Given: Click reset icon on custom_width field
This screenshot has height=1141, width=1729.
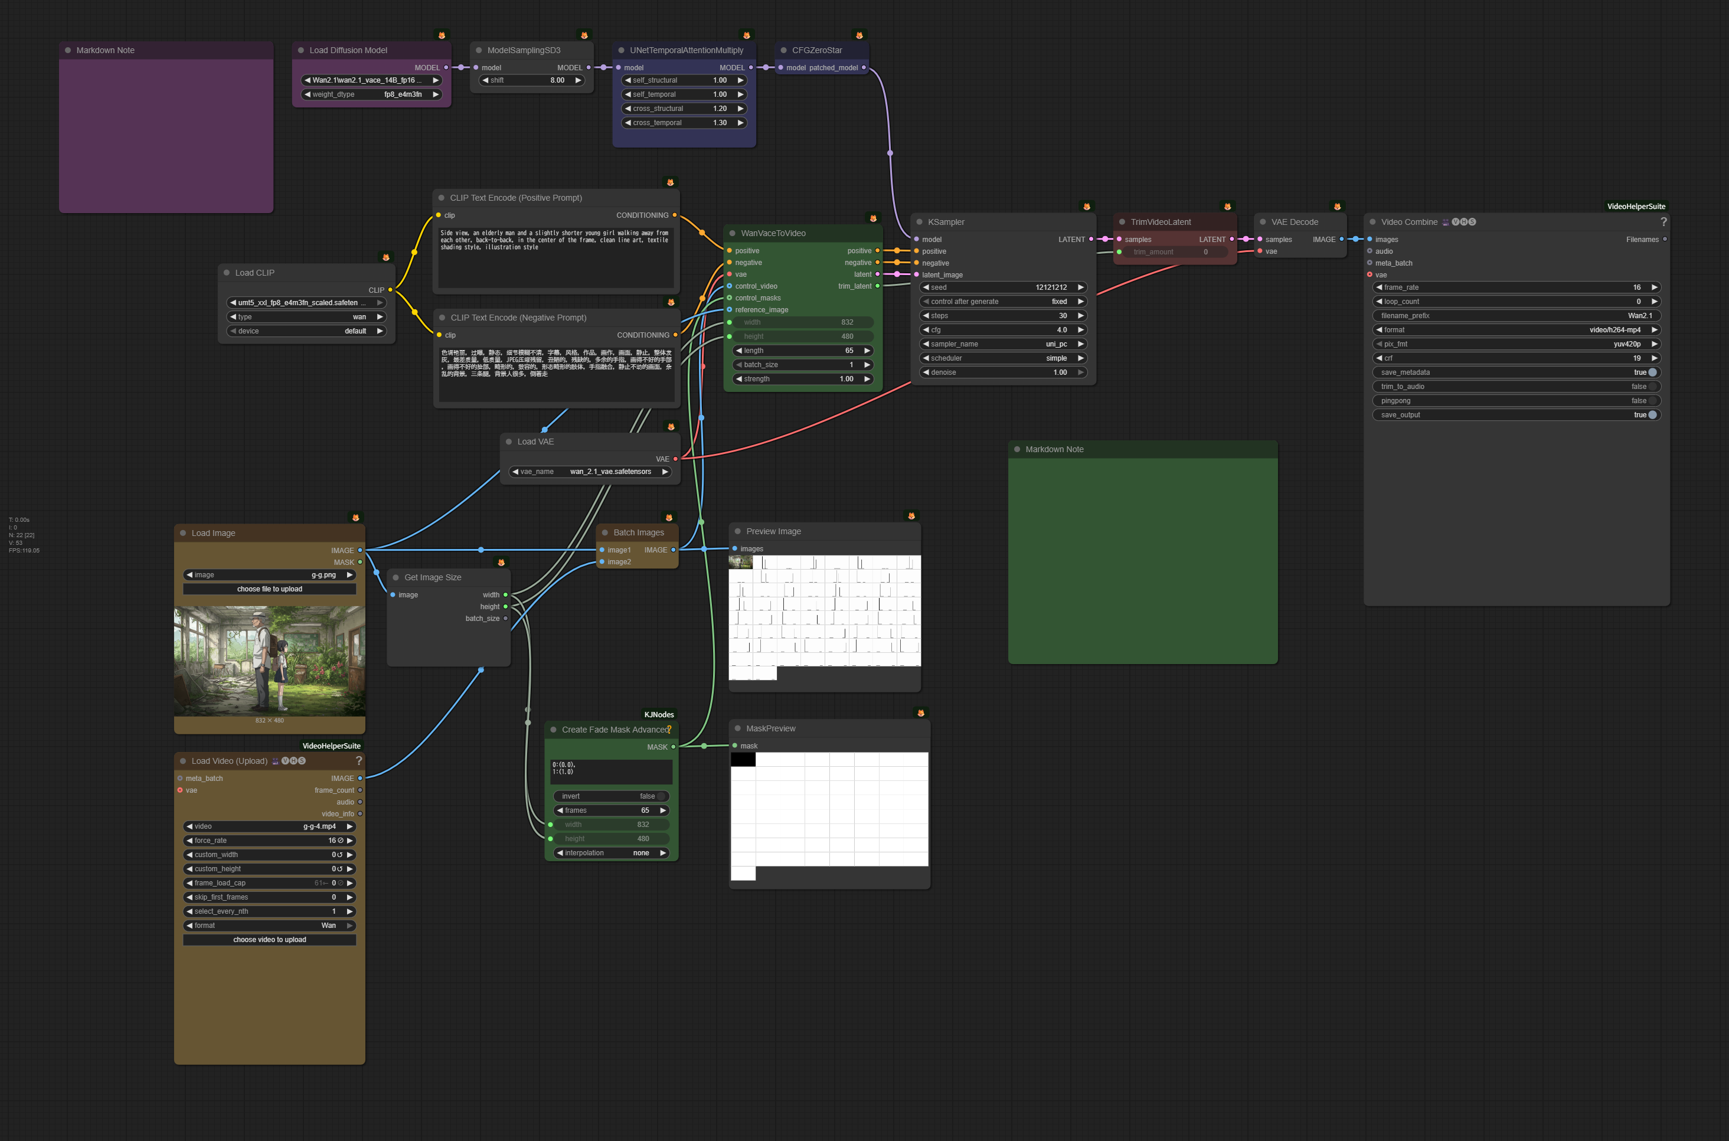Looking at the screenshot, I should [x=339, y=855].
